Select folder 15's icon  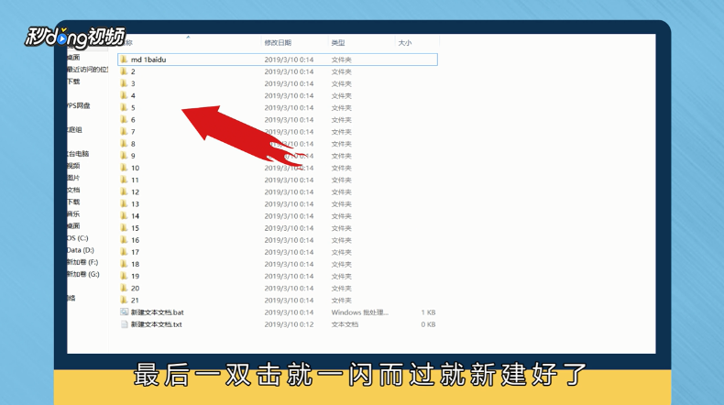tap(124, 227)
